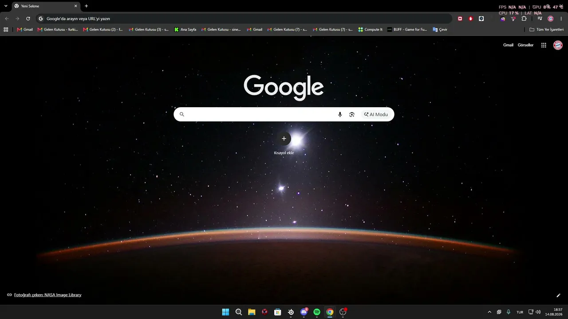Go back with the back arrow
The height and width of the screenshot is (319, 568).
click(7, 19)
